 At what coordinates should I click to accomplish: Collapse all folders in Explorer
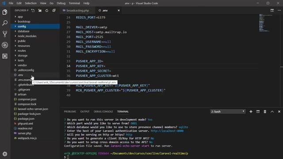[x=54, y=11]
